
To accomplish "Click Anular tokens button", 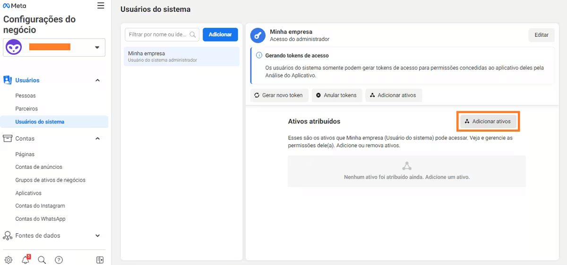I will pyautogui.click(x=336, y=95).
